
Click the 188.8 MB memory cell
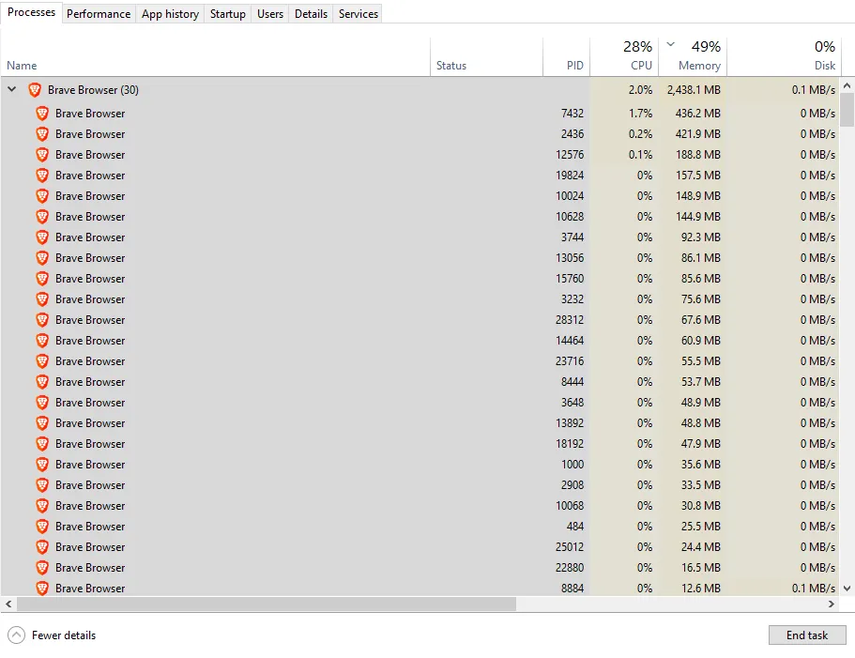click(698, 155)
